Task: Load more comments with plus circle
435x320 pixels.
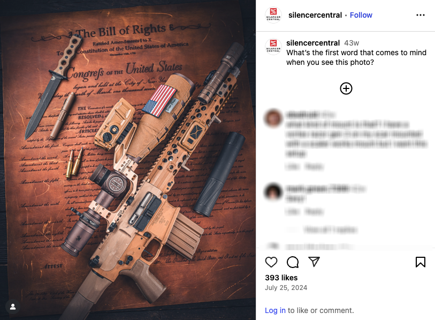Action: click(x=346, y=88)
